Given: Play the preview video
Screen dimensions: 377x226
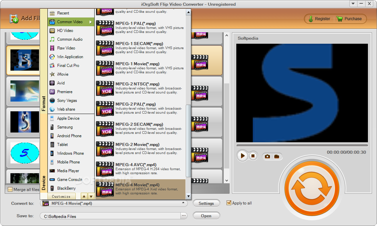Looking at the screenshot, I should pos(243,156).
